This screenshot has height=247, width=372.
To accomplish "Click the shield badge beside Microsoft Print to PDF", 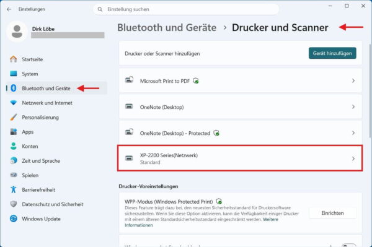I will click(x=196, y=81).
